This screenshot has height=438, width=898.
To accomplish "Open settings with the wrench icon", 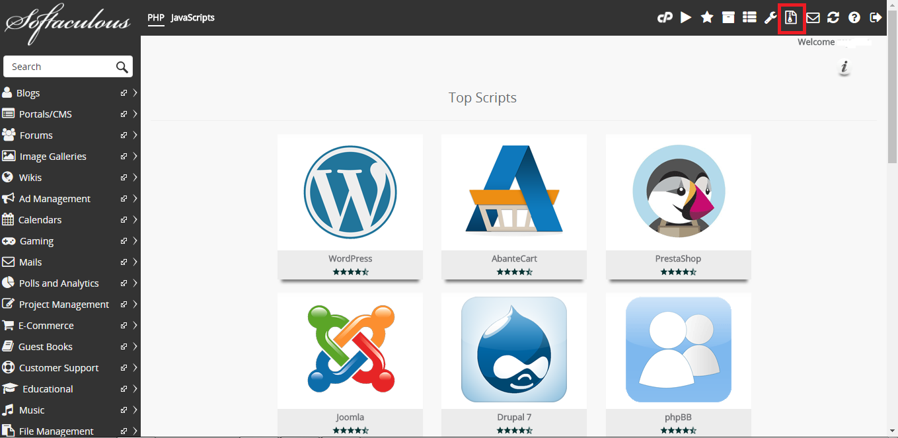I will 770,18.
